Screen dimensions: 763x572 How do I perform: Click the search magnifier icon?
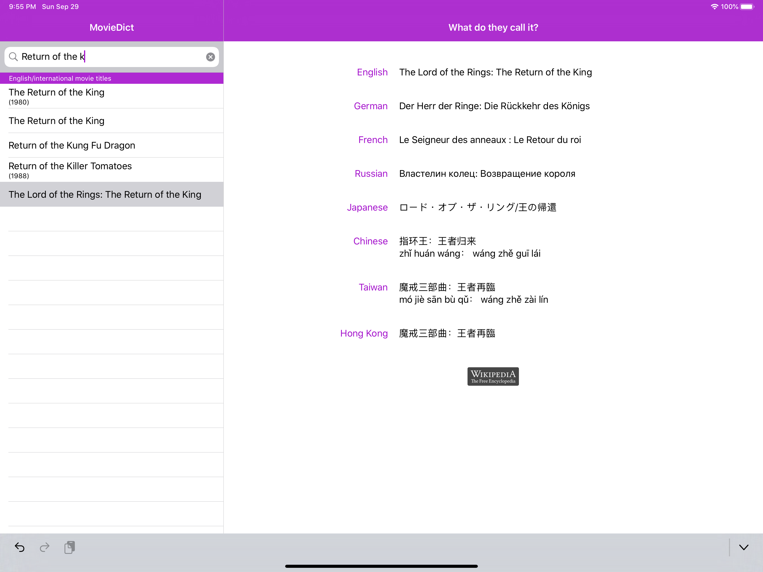click(x=13, y=57)
